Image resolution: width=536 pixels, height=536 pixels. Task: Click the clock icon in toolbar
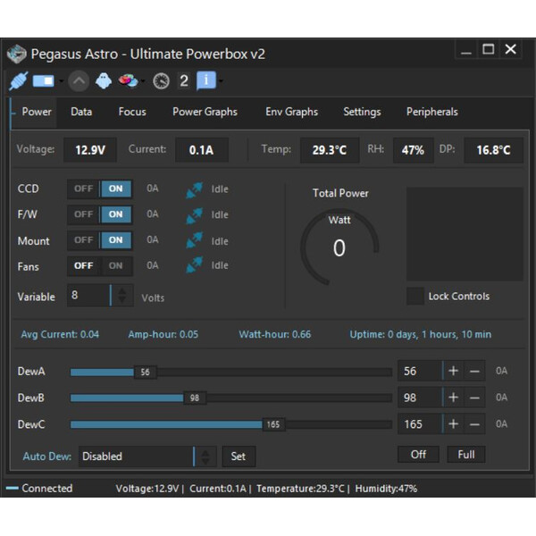[x=161, y=81]
